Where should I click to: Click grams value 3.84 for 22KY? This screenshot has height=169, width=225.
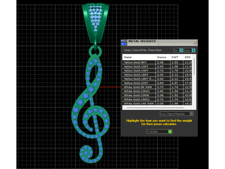[x=160, y=83]
